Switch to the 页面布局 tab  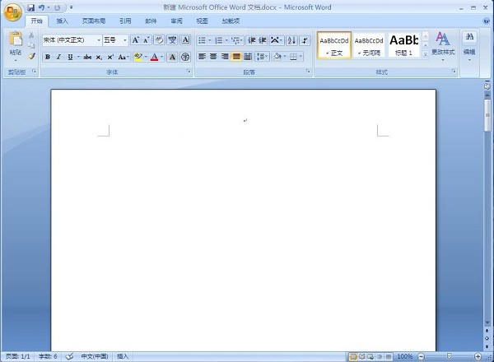coord(94,21)
